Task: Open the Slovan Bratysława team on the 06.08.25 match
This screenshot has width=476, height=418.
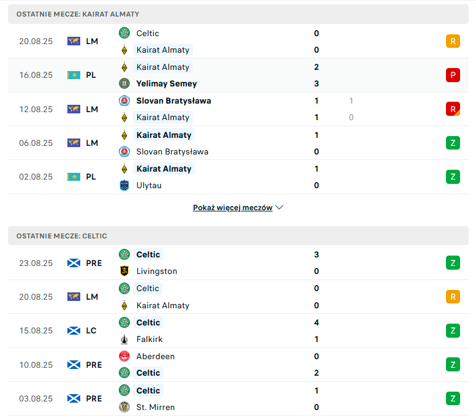Action: click(172, 151)
